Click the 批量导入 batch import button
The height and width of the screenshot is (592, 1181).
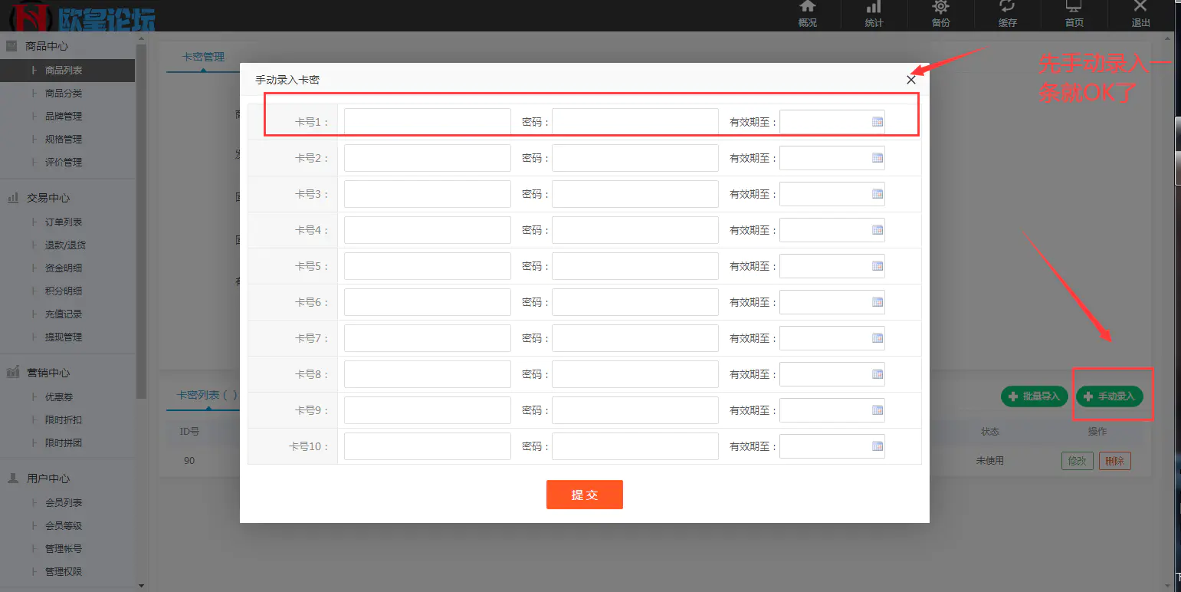click(x=1034, y=396)
